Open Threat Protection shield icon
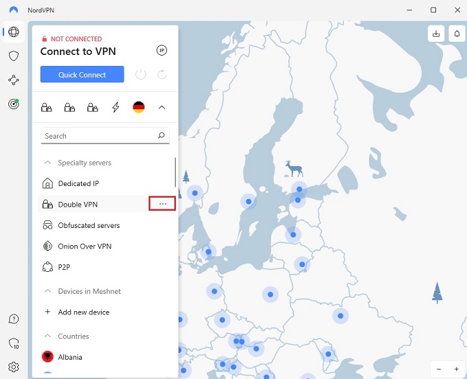 (14, 56)
